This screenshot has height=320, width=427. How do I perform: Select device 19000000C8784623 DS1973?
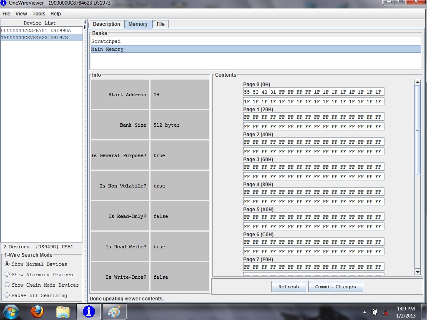(42, 37)
